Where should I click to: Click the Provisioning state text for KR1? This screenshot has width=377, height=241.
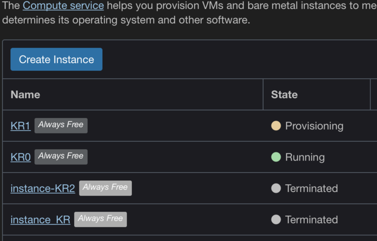(314, 126)
